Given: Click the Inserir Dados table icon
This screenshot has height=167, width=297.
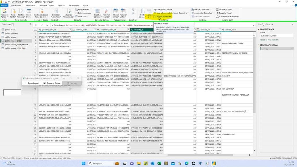Looking at the screenshot, I should coord(29,11).
